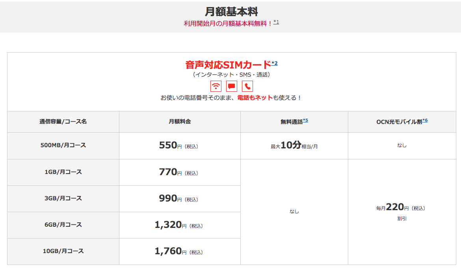Open footnote *5 next to 無料通話
461x270 pixels.
(x=305, y=120)
